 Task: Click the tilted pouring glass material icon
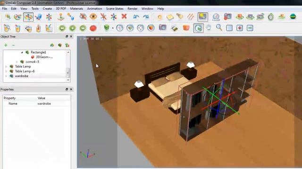click(28, 28)
